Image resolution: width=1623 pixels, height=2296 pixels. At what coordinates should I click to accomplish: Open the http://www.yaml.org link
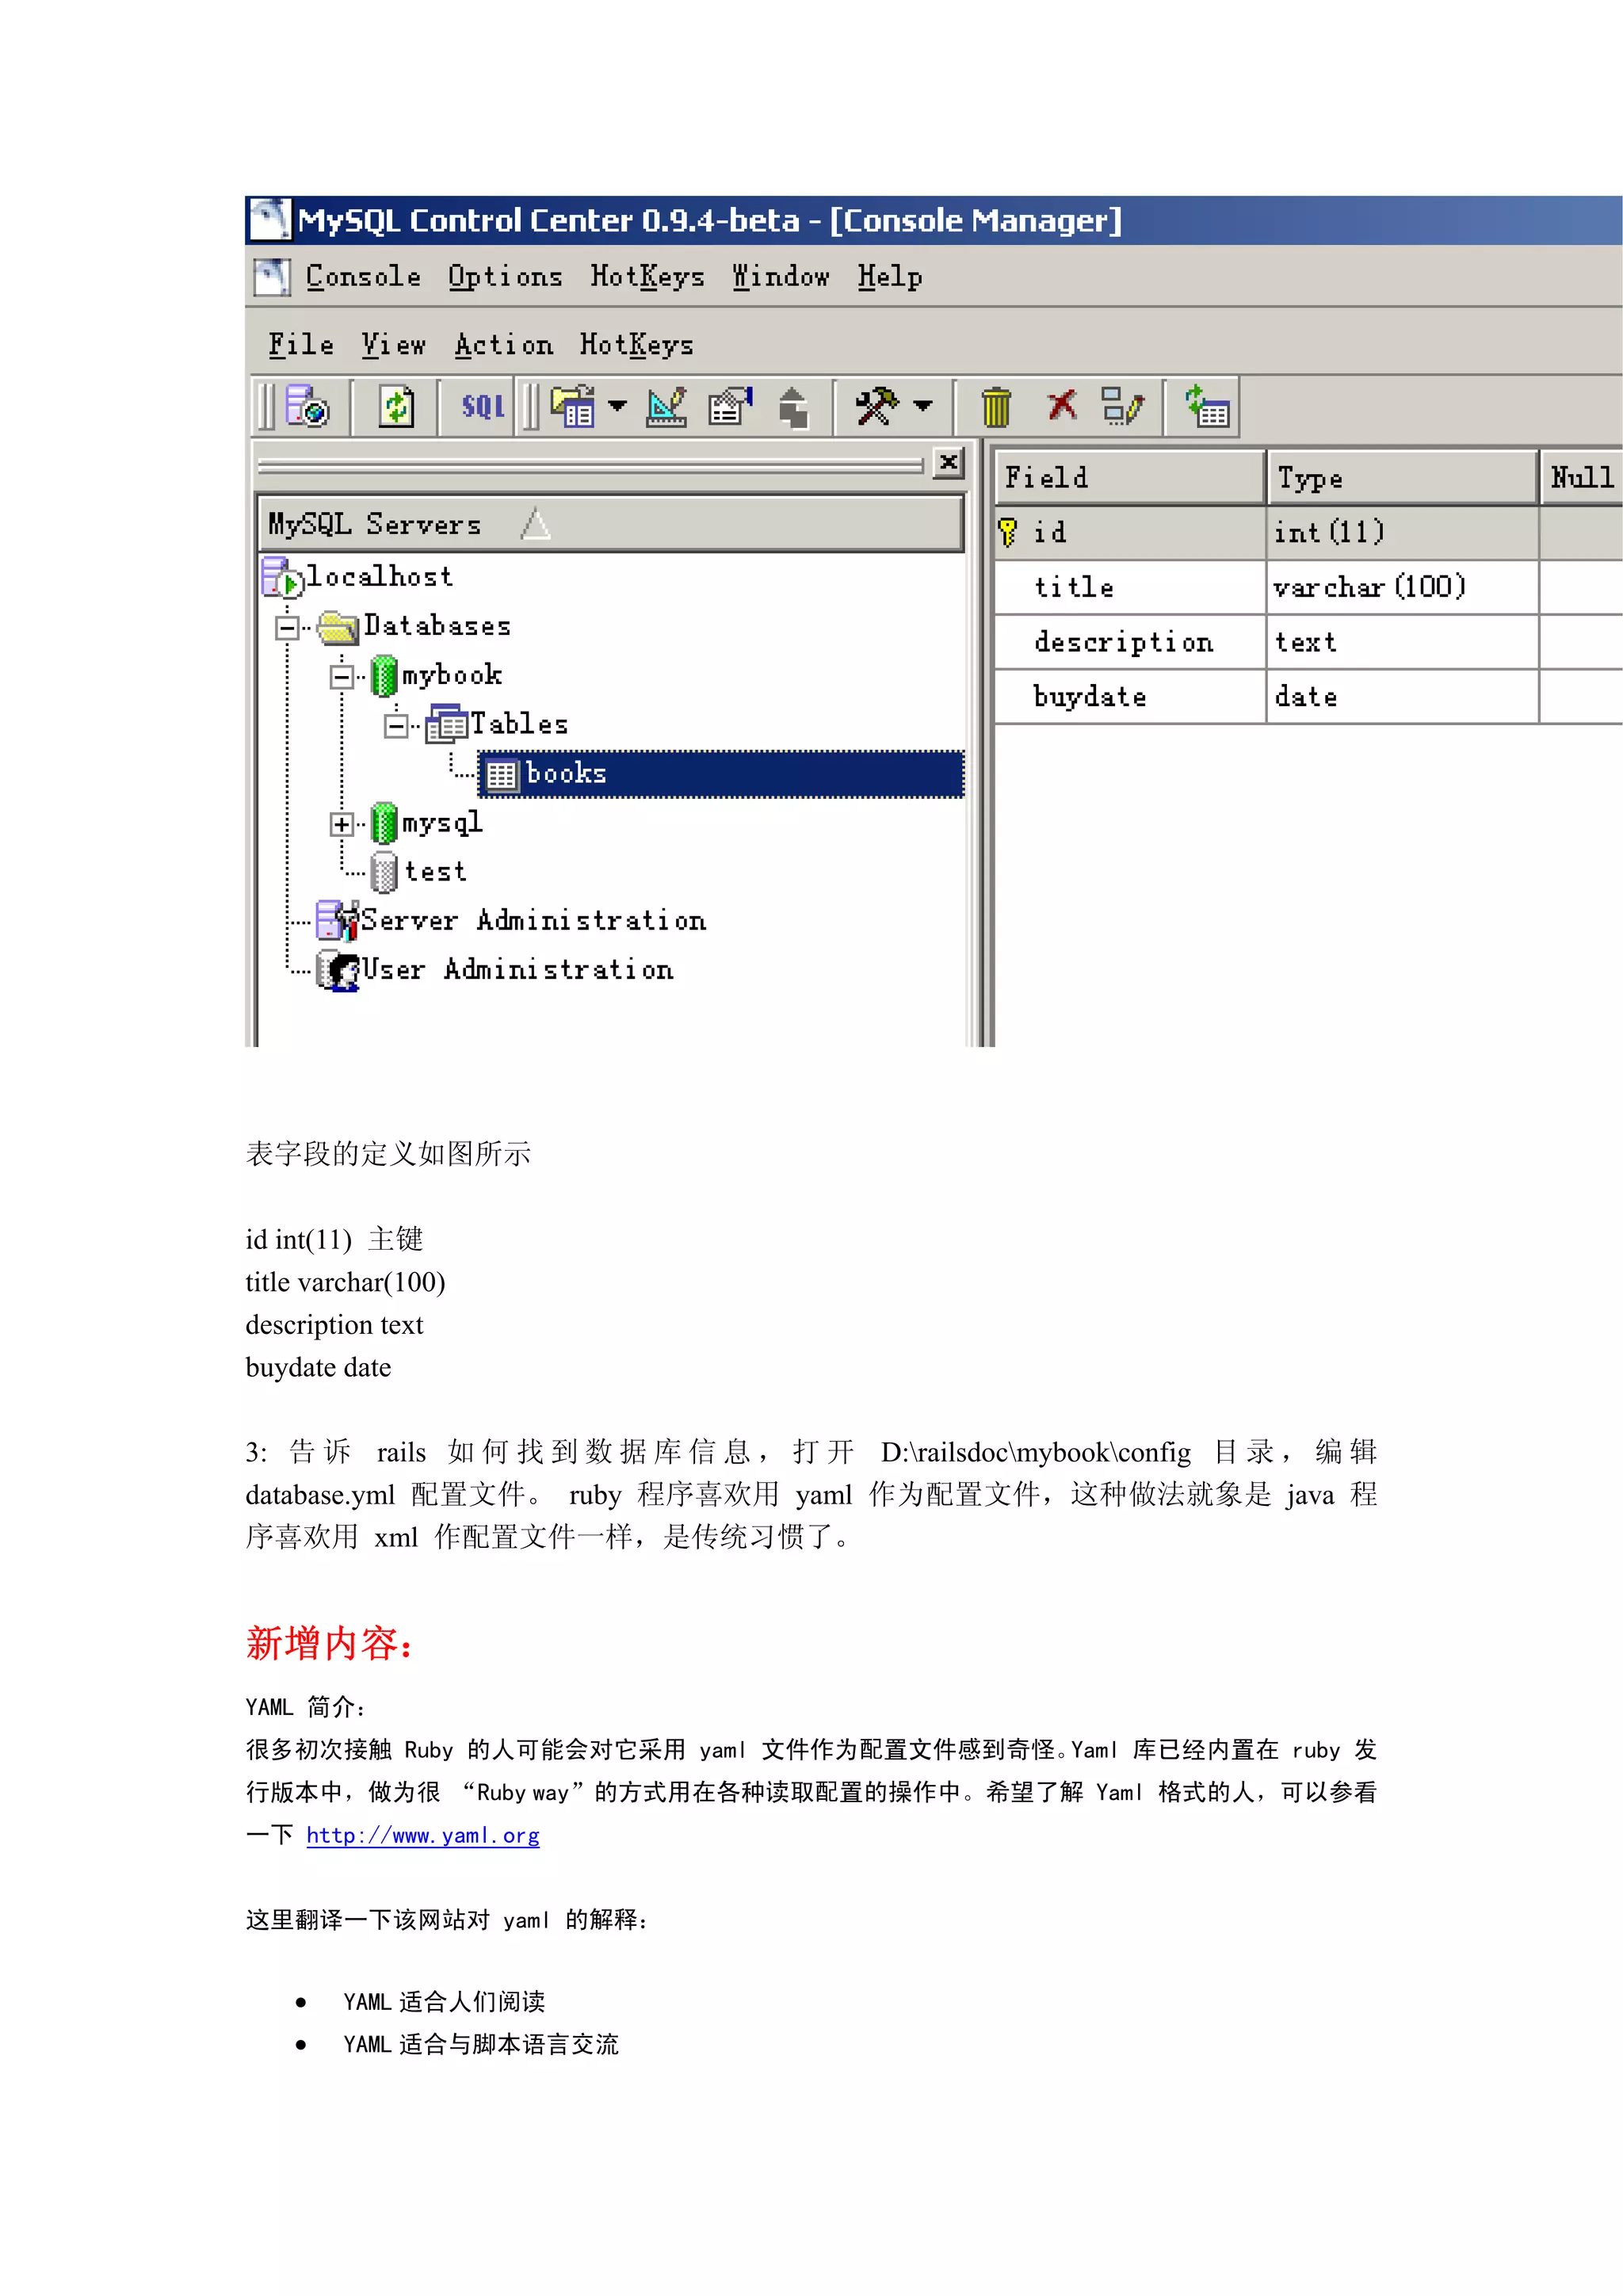[x=423, y=1835]
